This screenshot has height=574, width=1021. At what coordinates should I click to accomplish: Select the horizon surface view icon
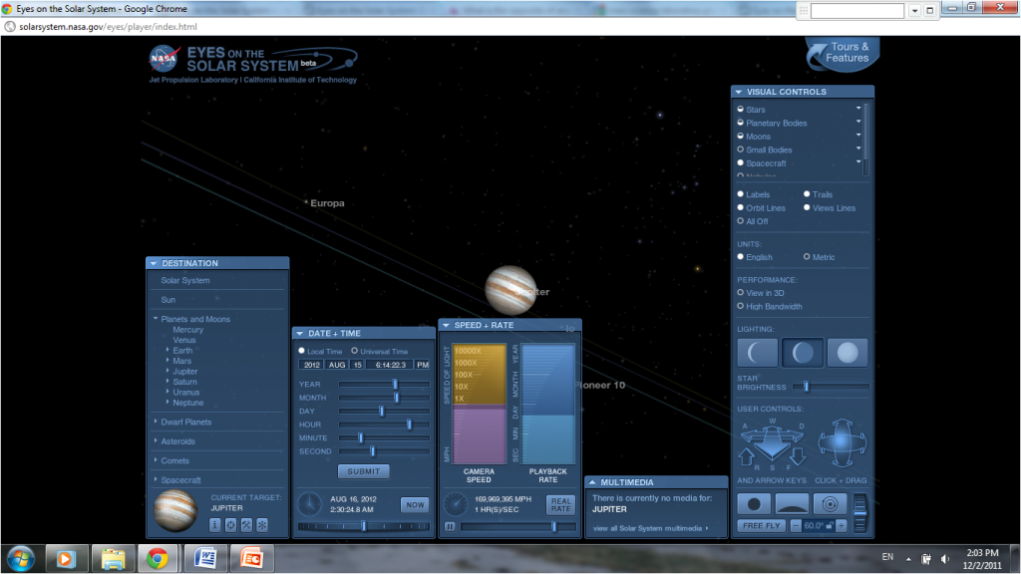point(792,504)
